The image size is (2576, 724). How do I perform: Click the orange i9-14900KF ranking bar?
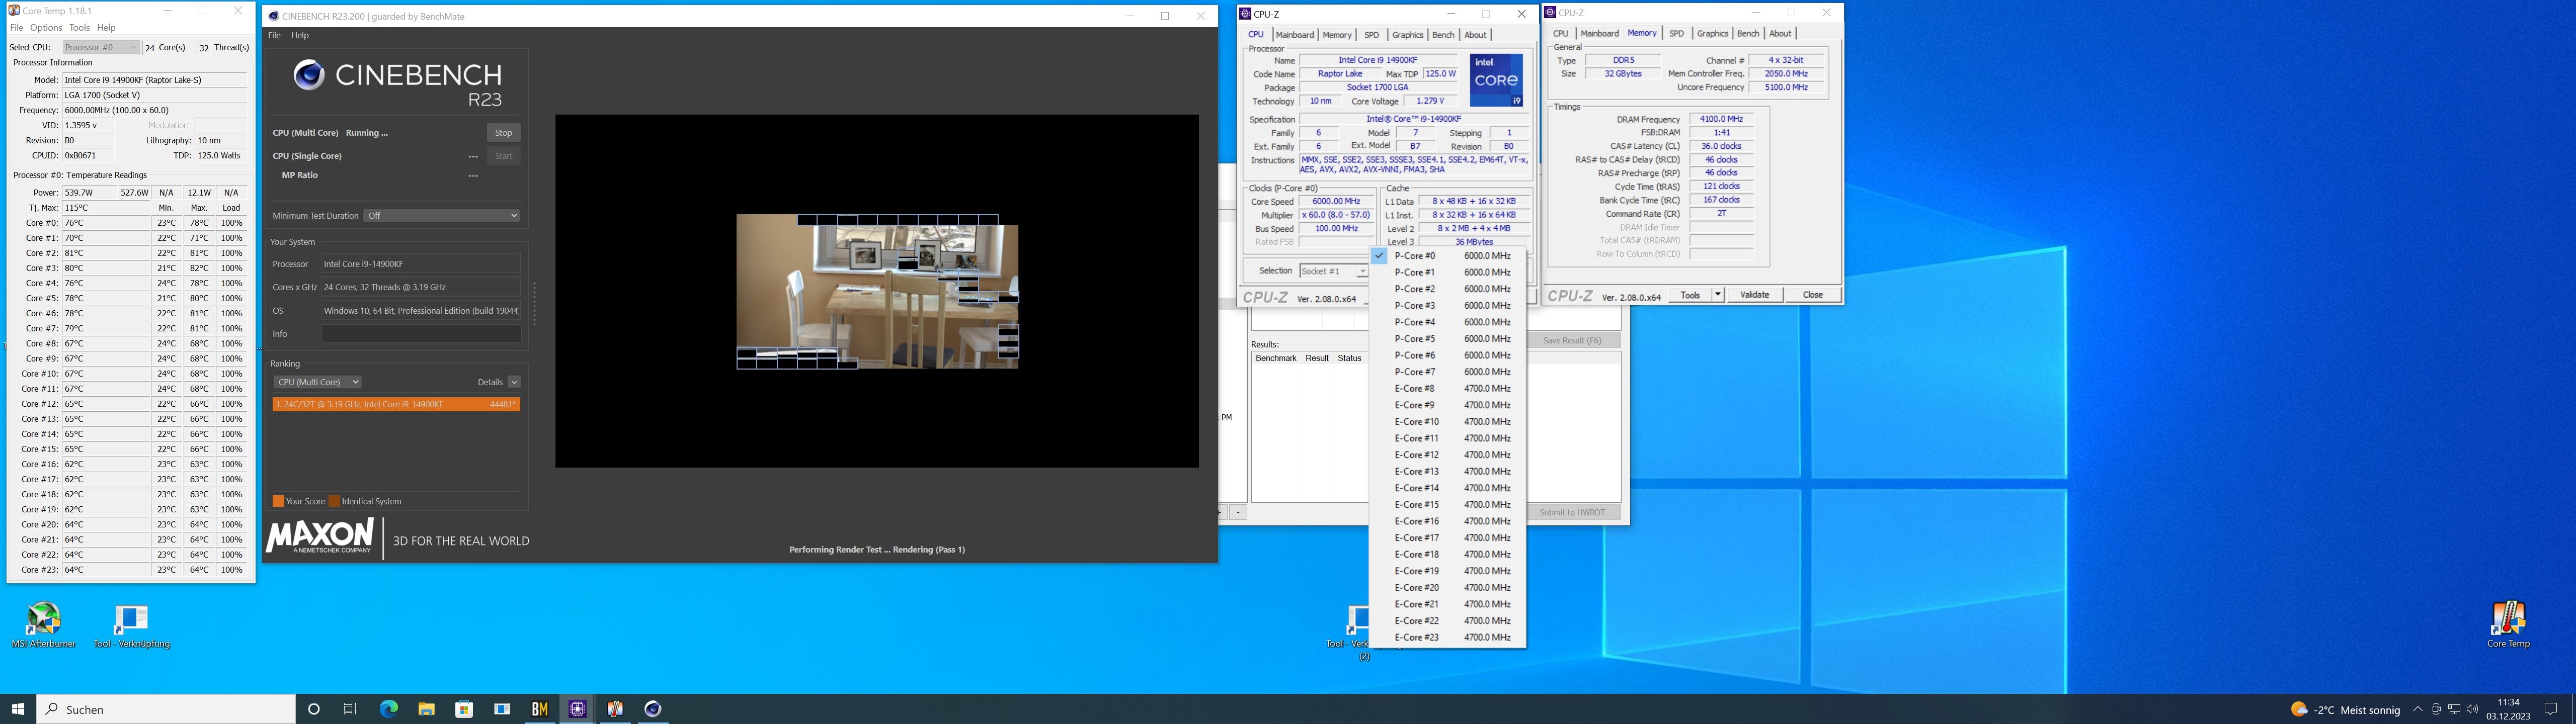pyautogui.click(x=396, y=404)
